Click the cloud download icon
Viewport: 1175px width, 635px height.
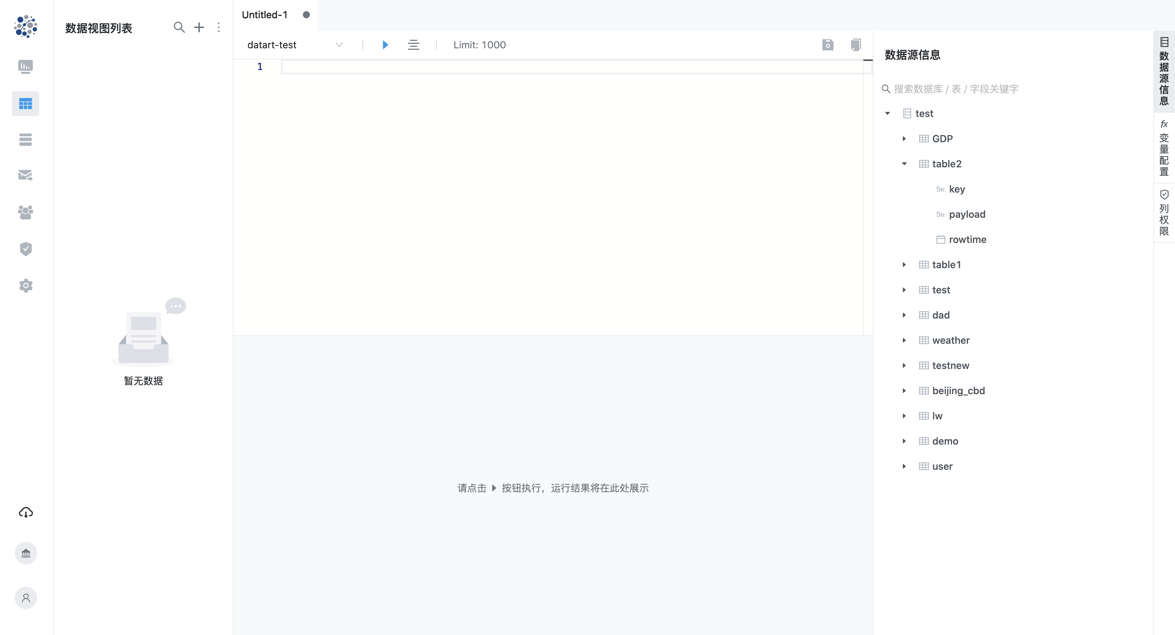(x=26, y=512)
